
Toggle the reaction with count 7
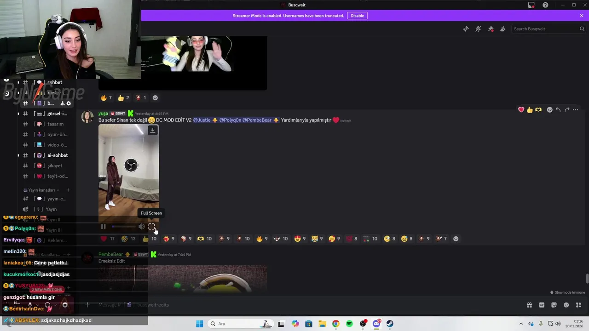tap(441, 239)
